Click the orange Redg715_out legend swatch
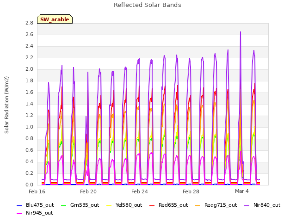 point(197,205)
